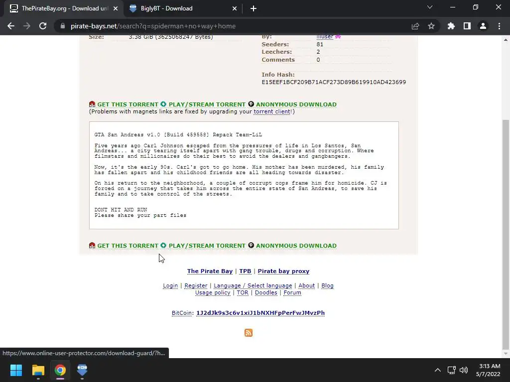The height and width of the screenshot is (382, 510).
Task: Open the Usage policy link
Action: [x=212, y=292]
